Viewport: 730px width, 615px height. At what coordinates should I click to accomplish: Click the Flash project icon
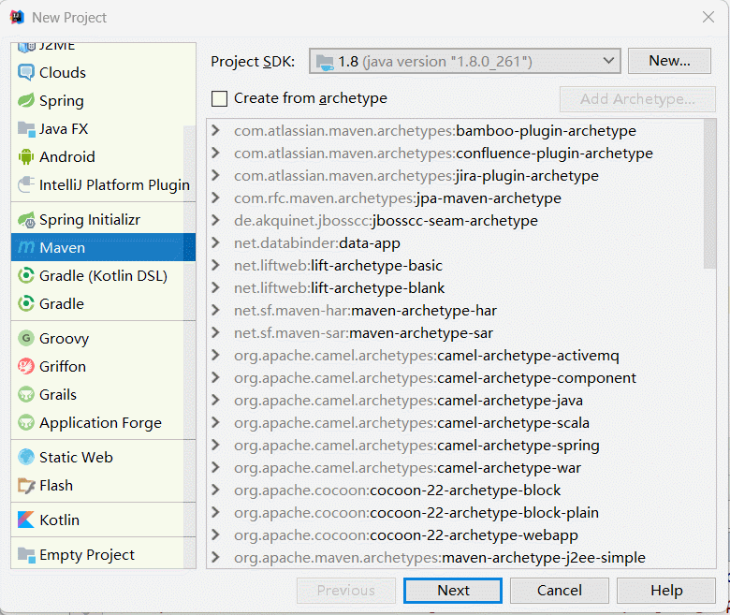26,486
